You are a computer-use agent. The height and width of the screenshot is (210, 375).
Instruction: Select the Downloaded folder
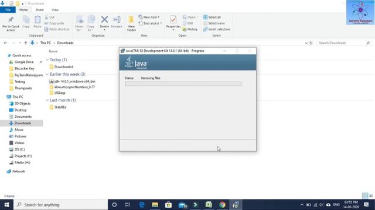coord(61,67)
